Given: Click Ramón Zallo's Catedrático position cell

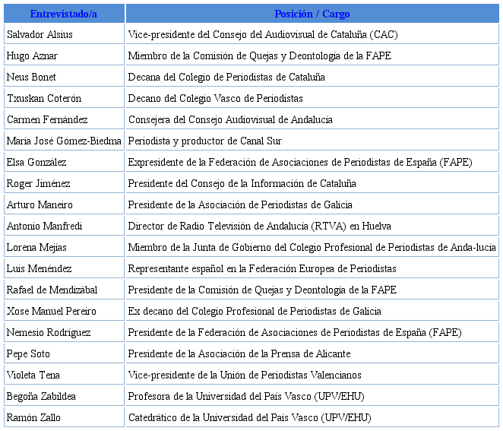Looking at the screenshot, I should coord(249,418).
